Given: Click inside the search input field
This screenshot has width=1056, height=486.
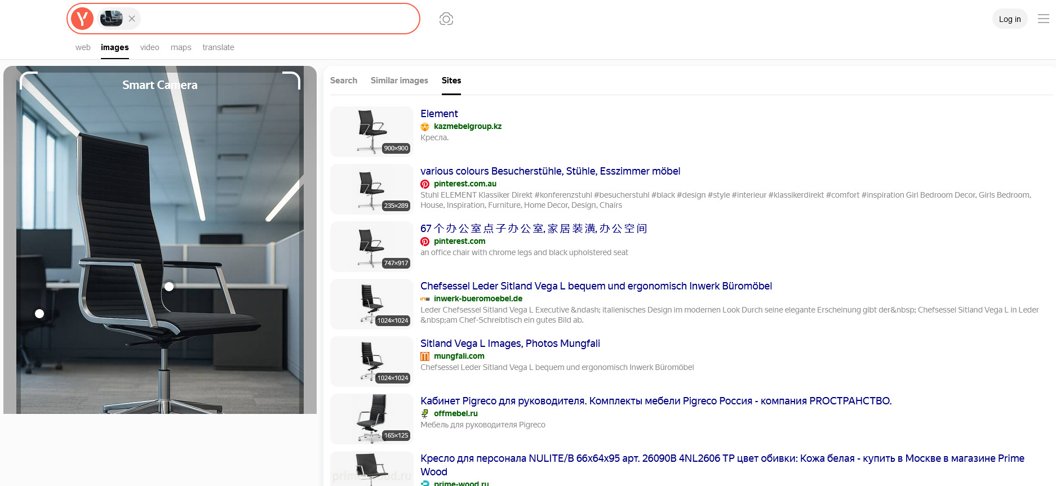Looking at the screenshot, I should point(278,19).
